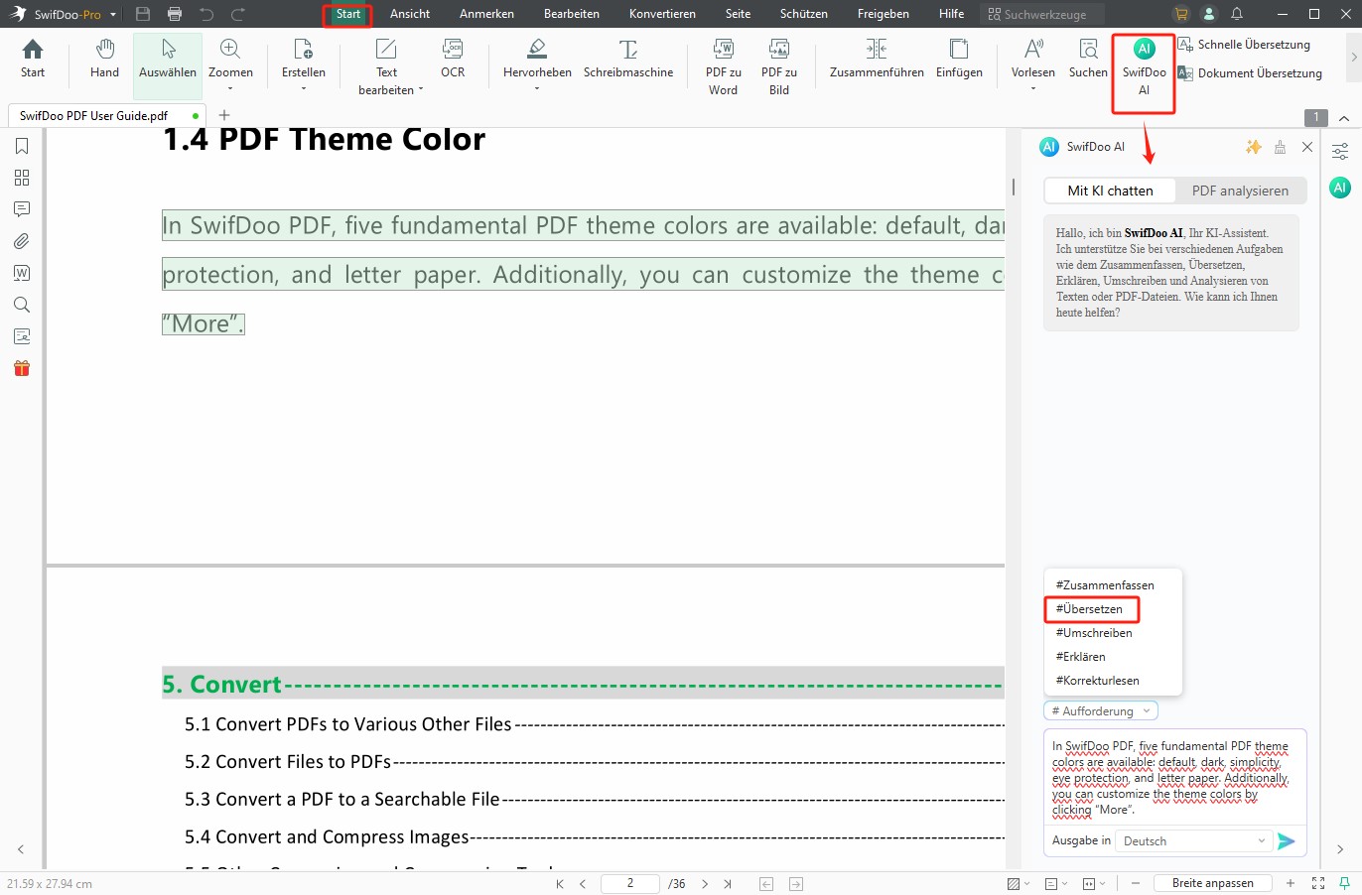Send the AI prompt with the arrow icon
The height and width of the screenshot is (895, 1362).
1287,841
